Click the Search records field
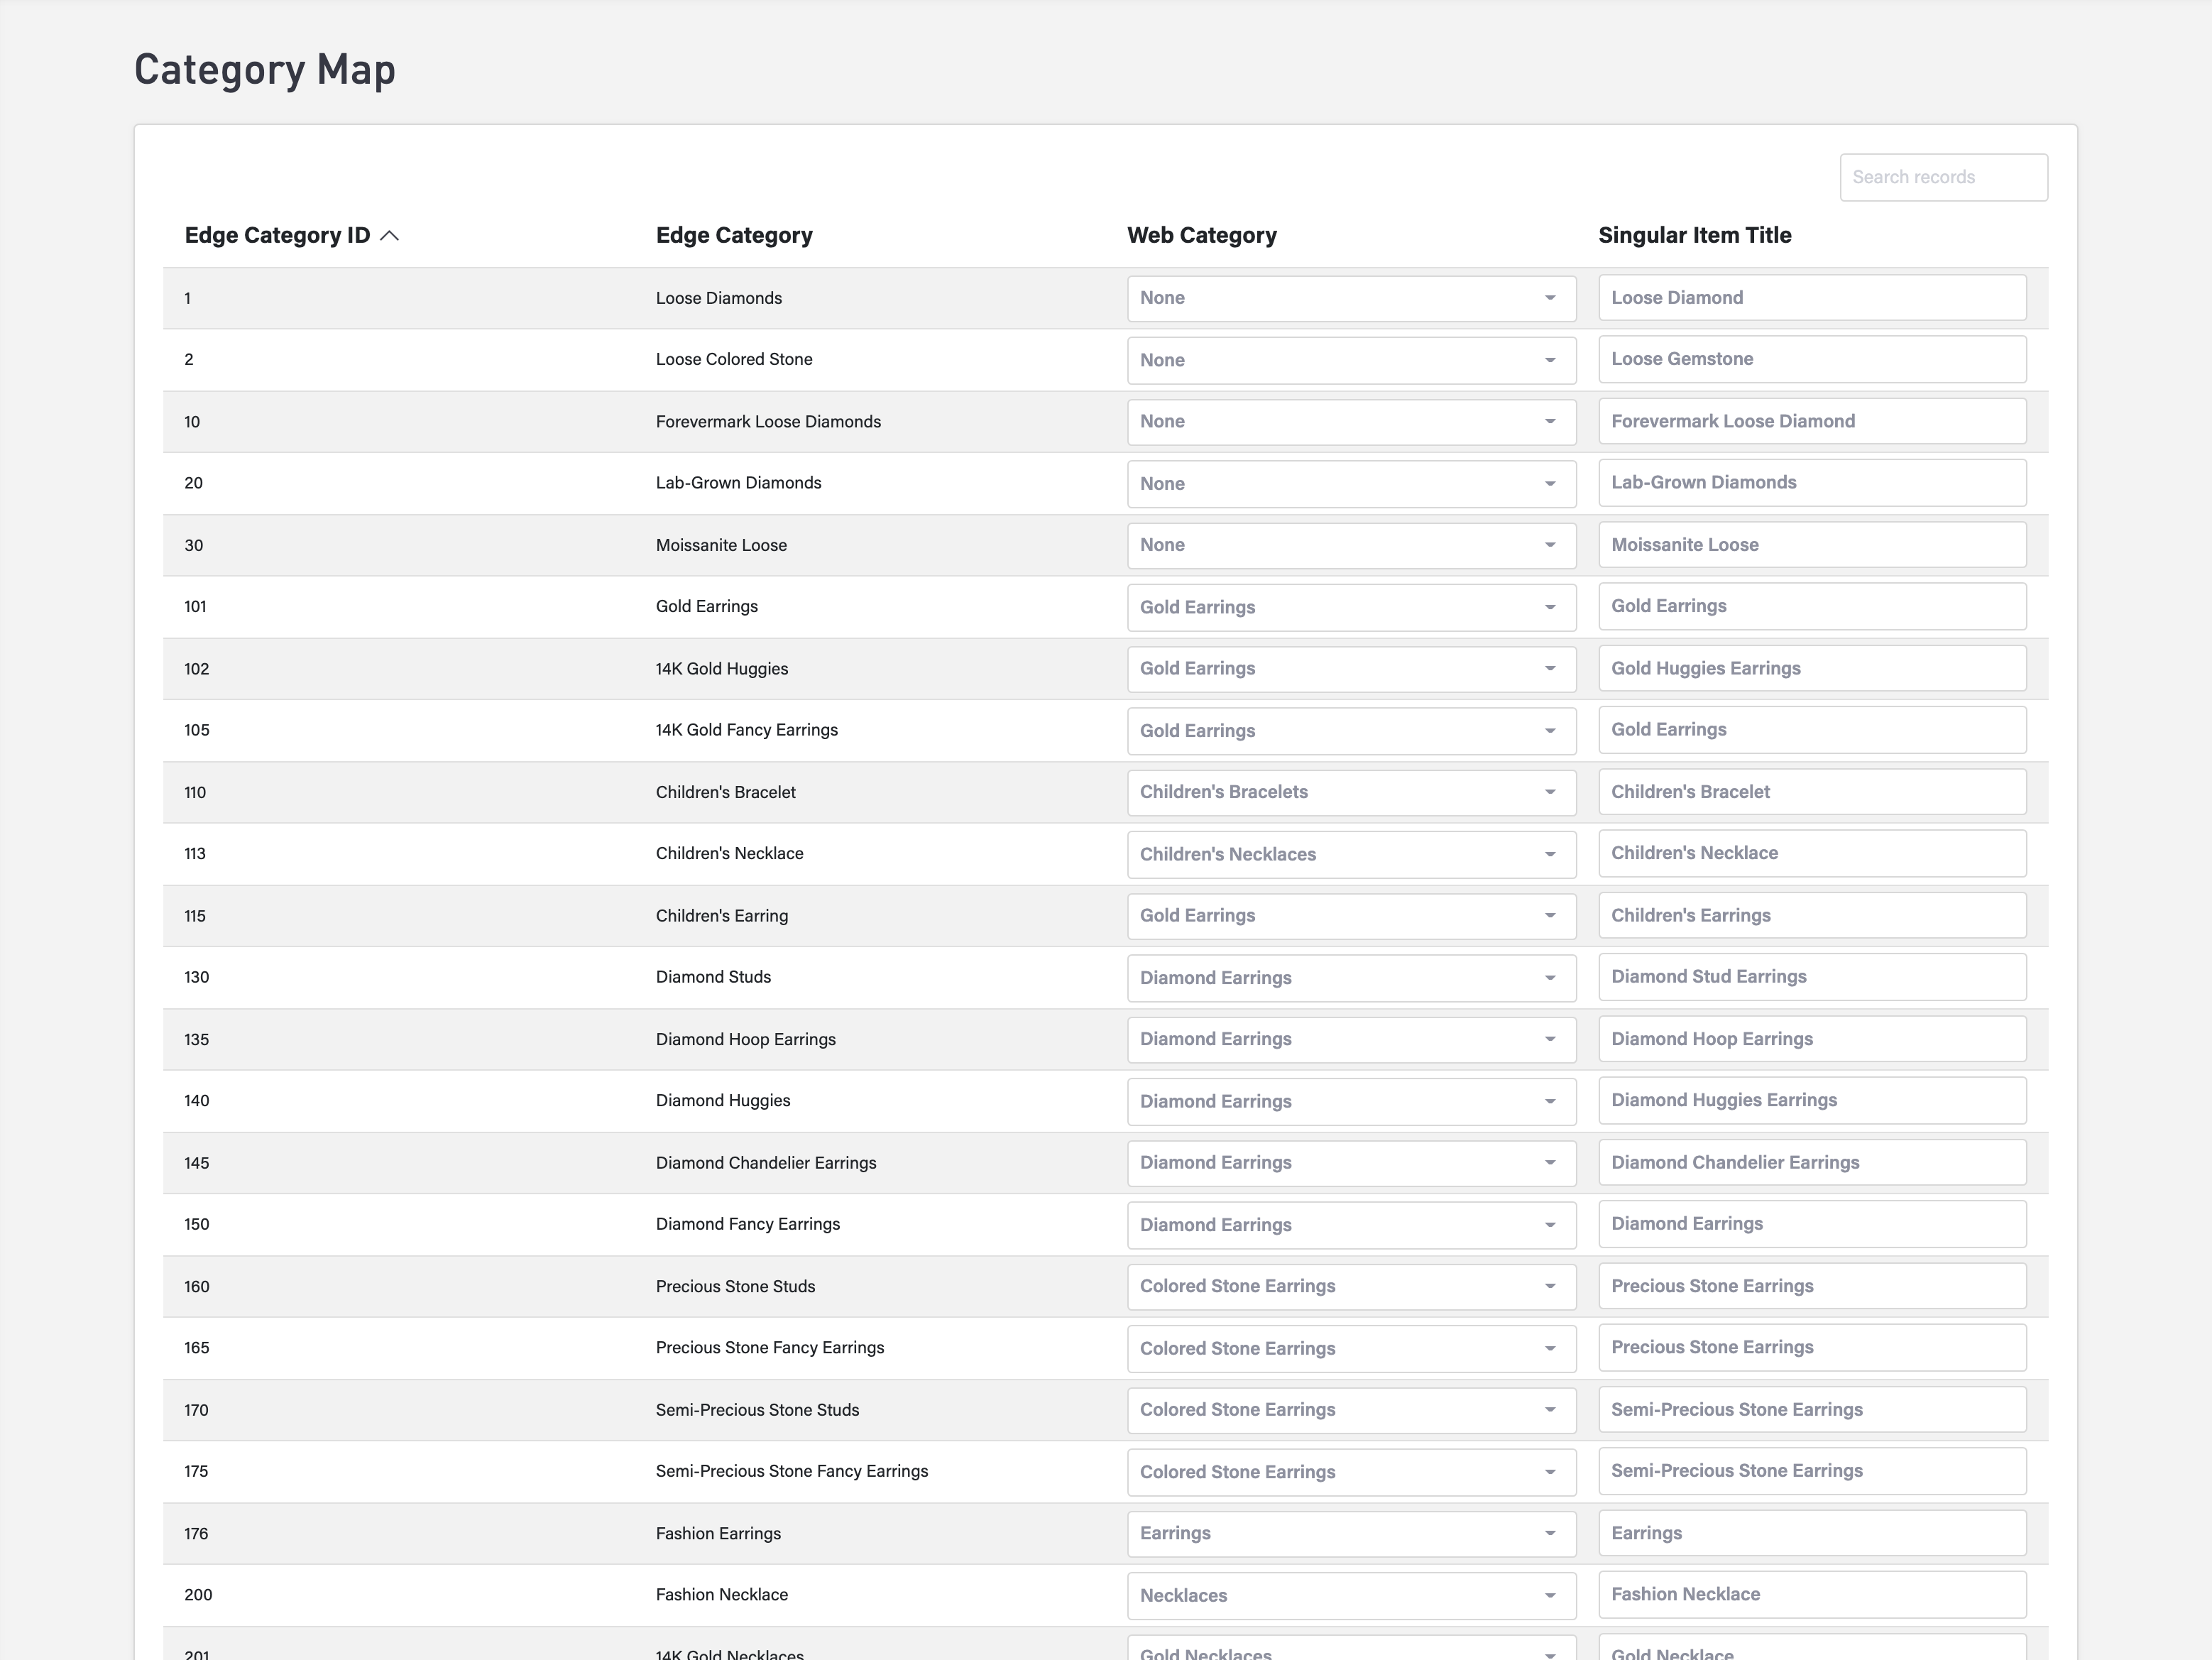The height and width of the screenshot is (1660, 2212). 1942,178
